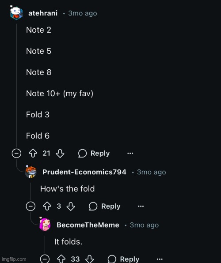
Task: Collapse atehrani's comment thread
Action: [x=16, y=153]
